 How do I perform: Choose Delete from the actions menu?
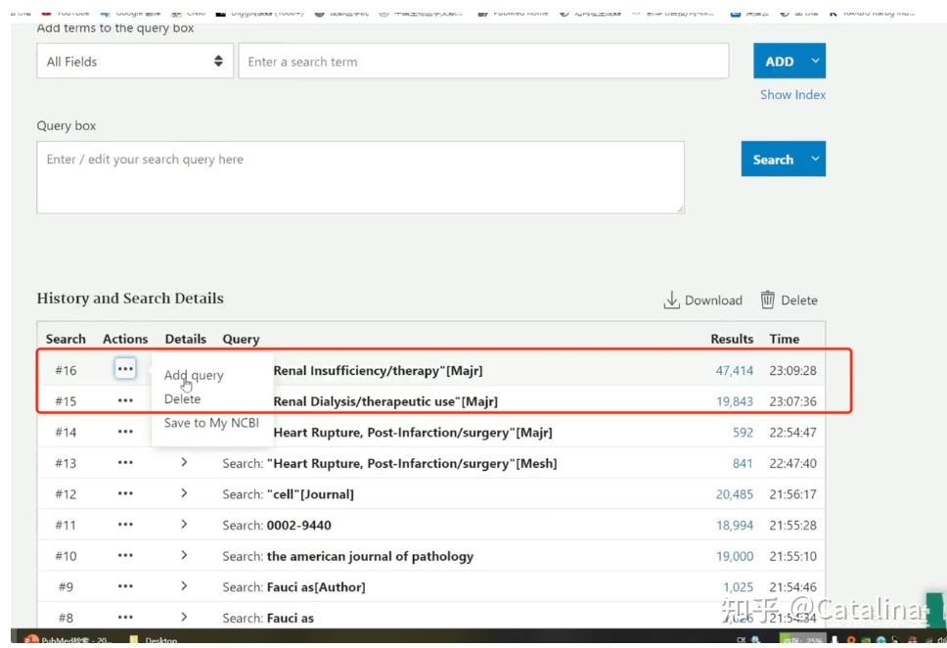click(182, 399)
